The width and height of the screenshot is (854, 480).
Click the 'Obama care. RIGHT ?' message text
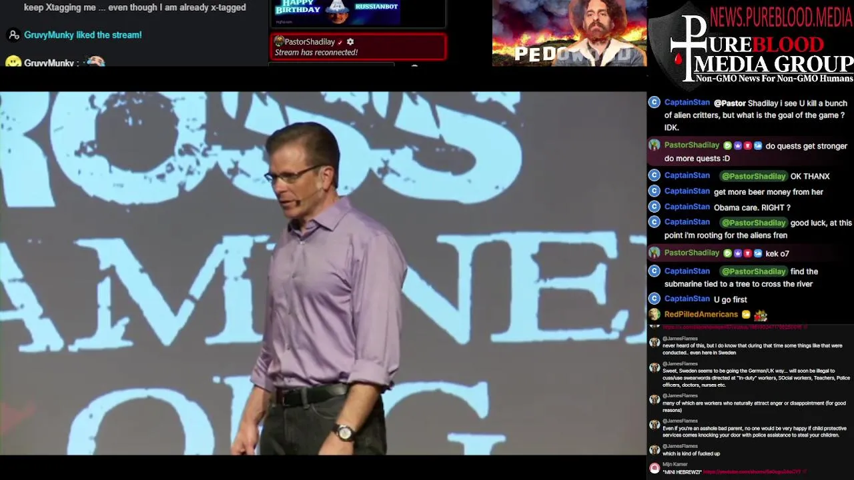752,207
